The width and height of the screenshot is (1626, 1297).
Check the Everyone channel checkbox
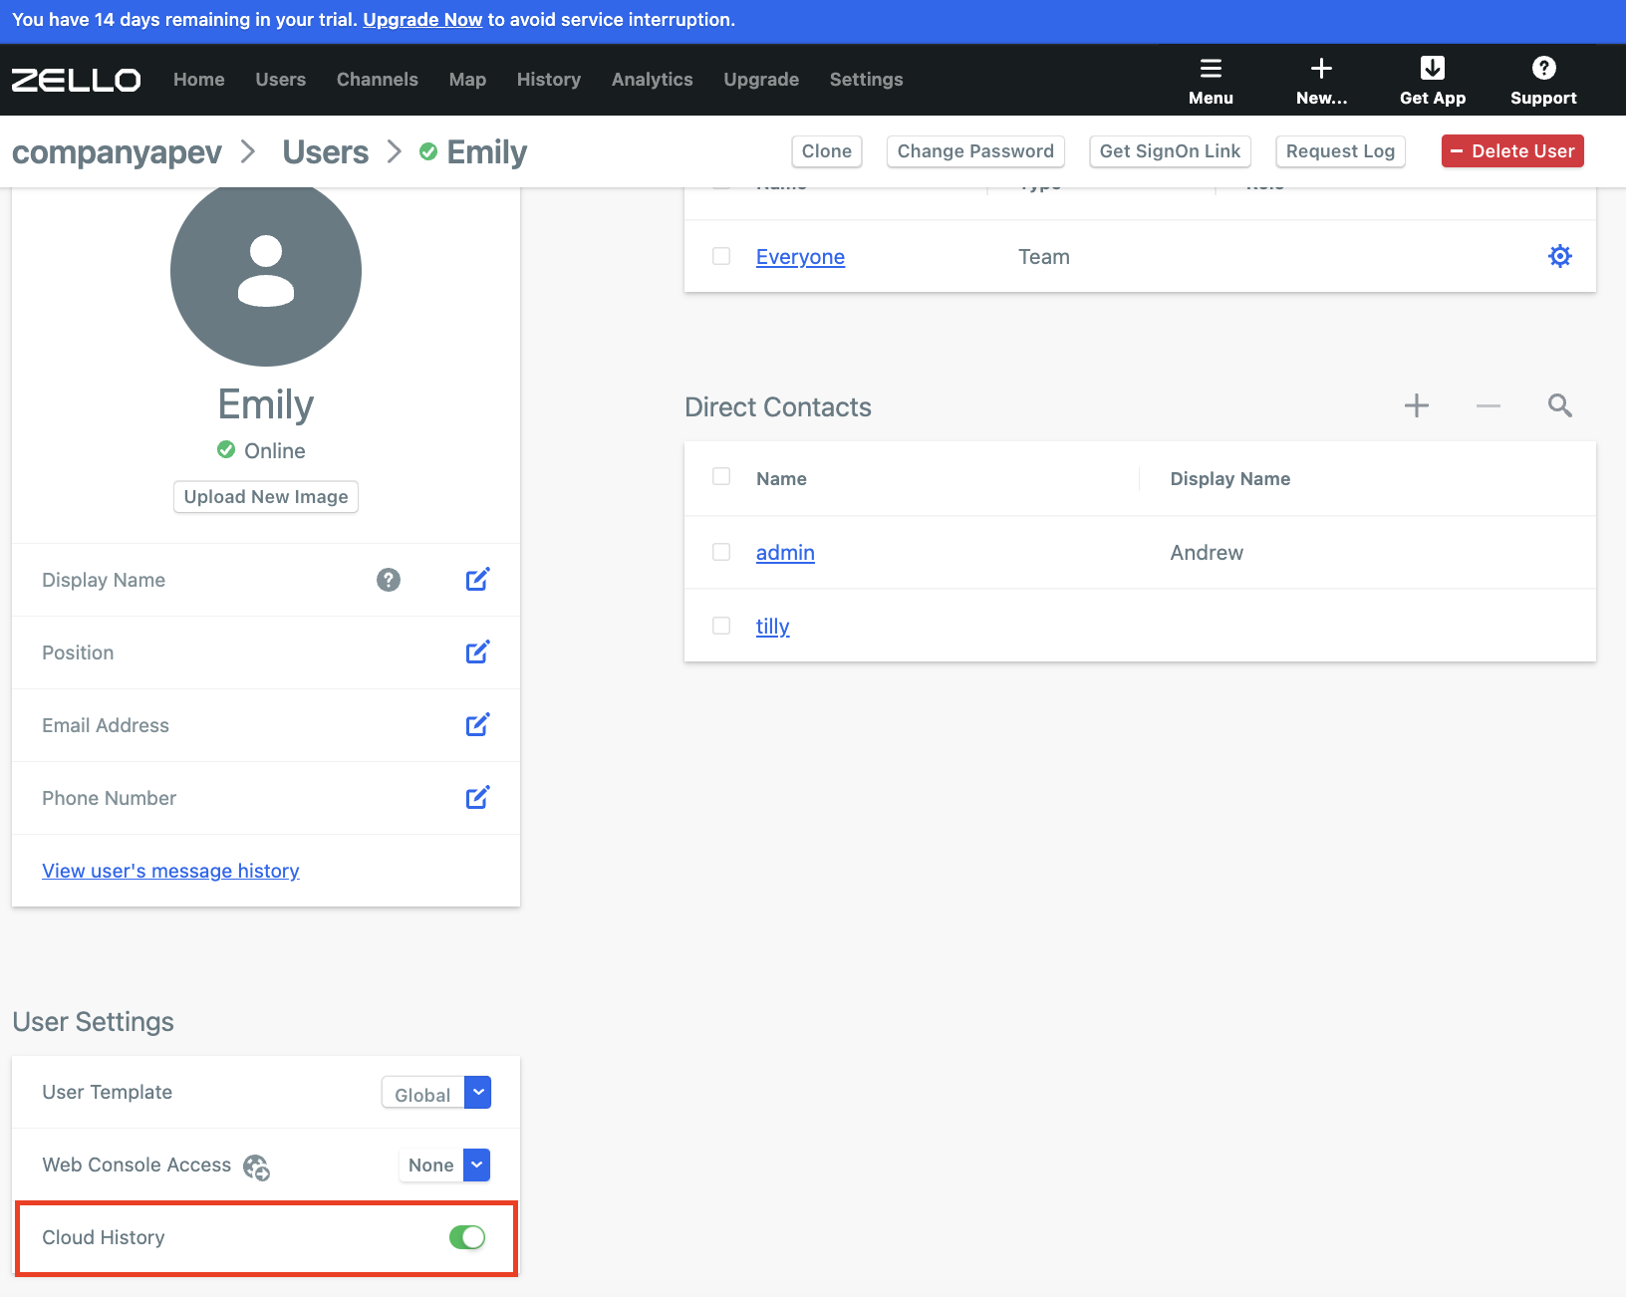(x=721, y=256)
